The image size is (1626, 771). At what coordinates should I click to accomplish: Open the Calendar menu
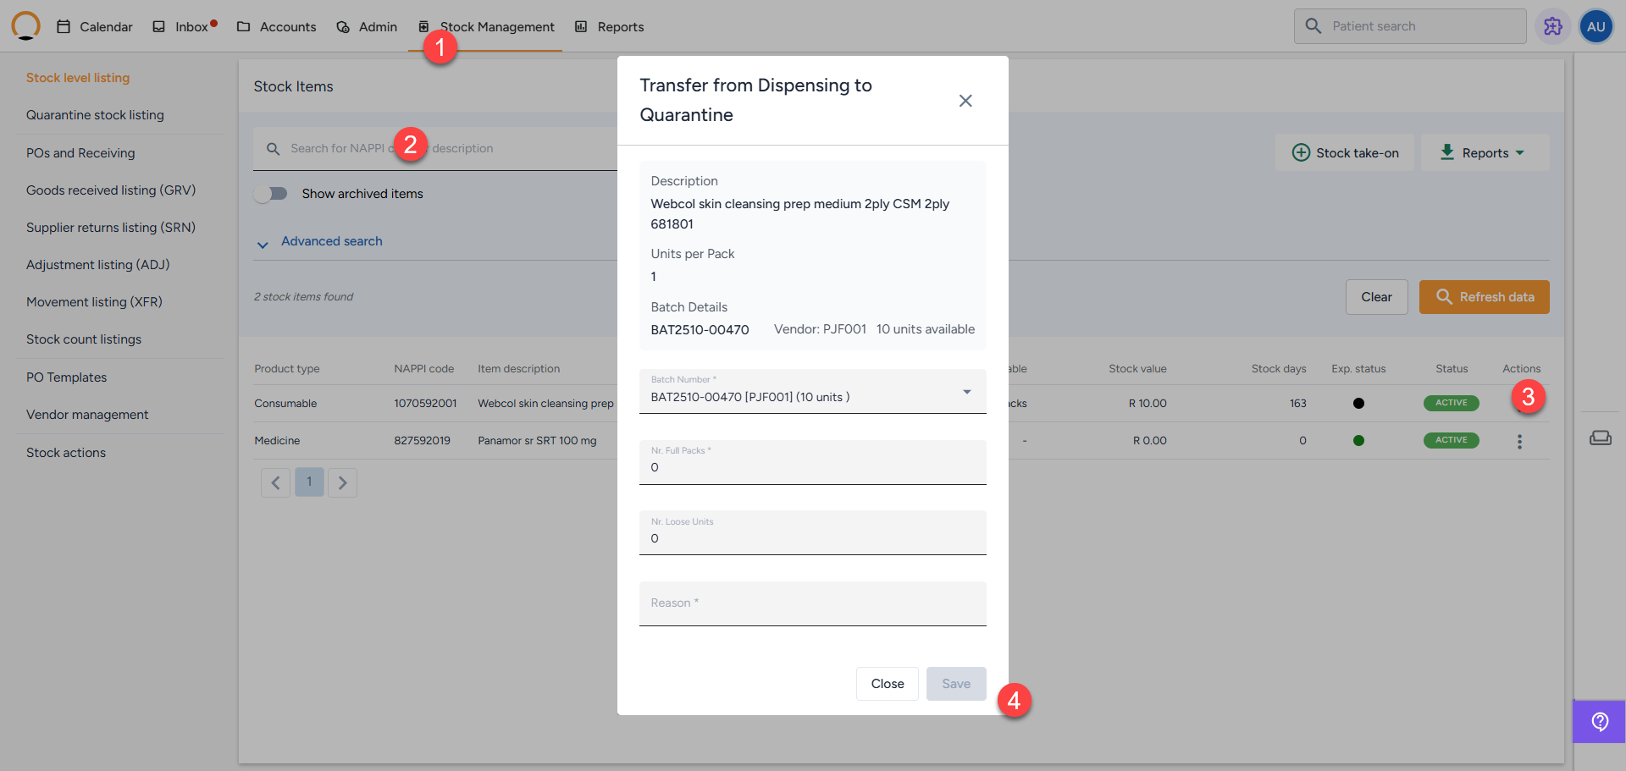(x=95, y=27)
